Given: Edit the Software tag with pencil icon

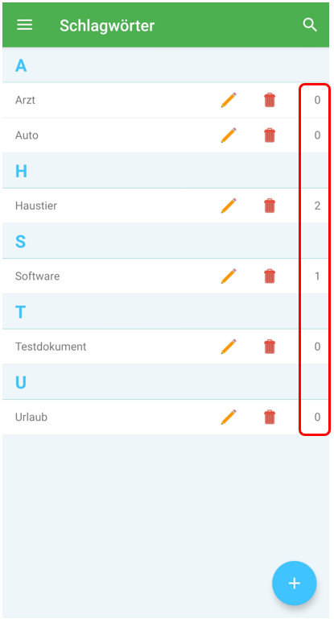Looking at the screenshot, I should [229, 276].
